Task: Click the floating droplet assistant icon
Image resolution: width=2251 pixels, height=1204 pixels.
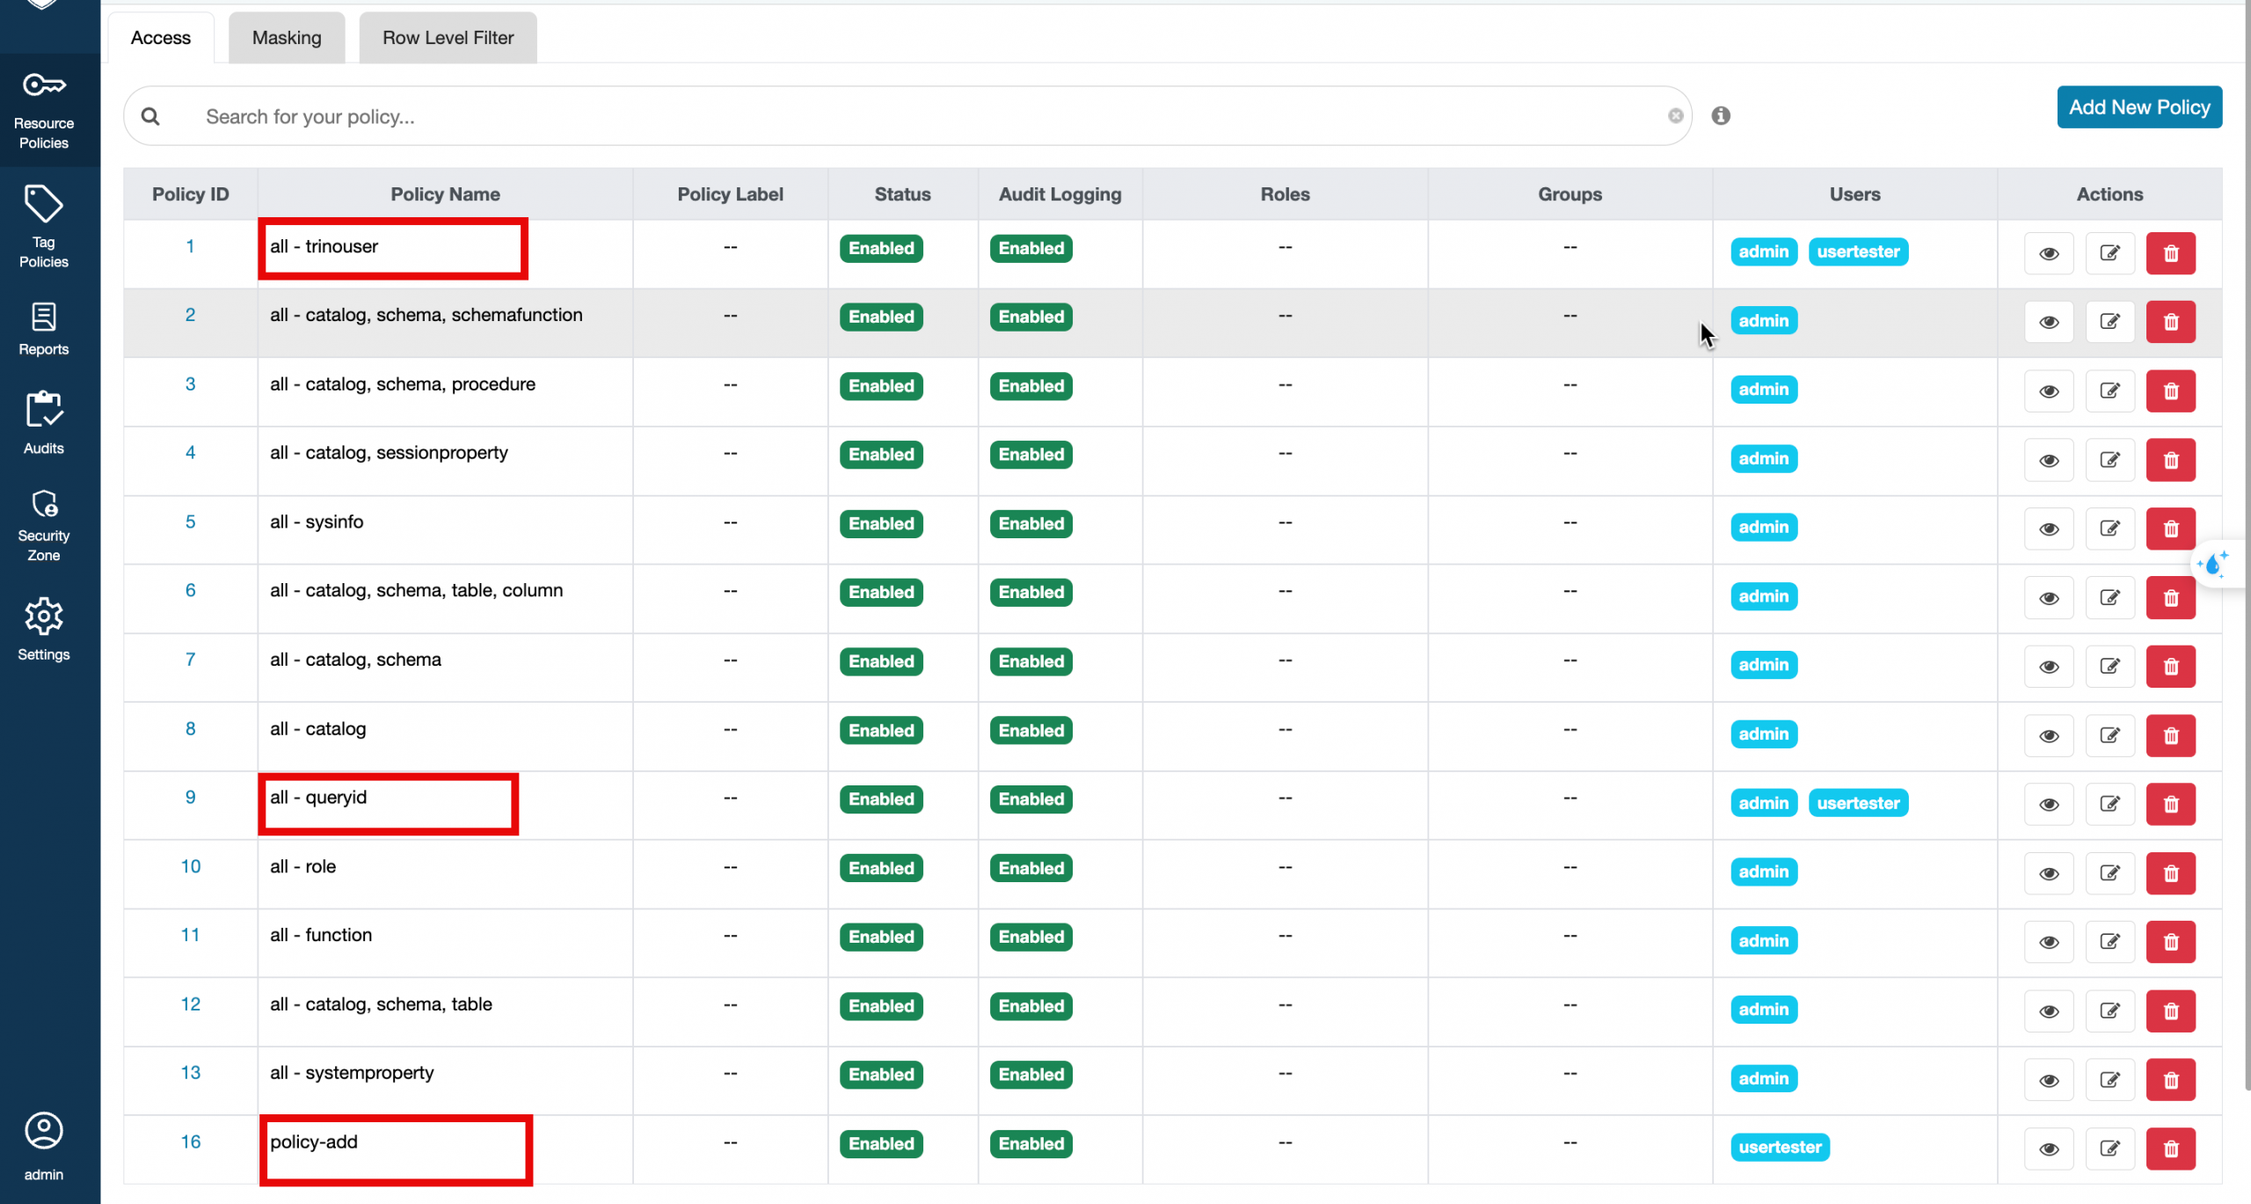Action: click(2213, 564)
